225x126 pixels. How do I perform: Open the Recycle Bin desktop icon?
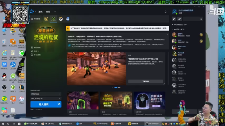point(4,43)
